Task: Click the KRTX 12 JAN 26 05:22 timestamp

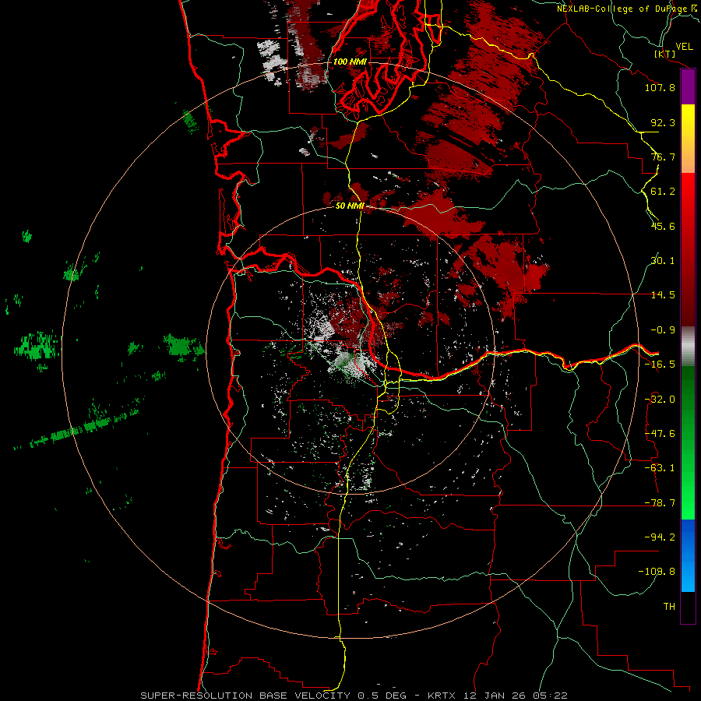Action: [x=498, y=696]
